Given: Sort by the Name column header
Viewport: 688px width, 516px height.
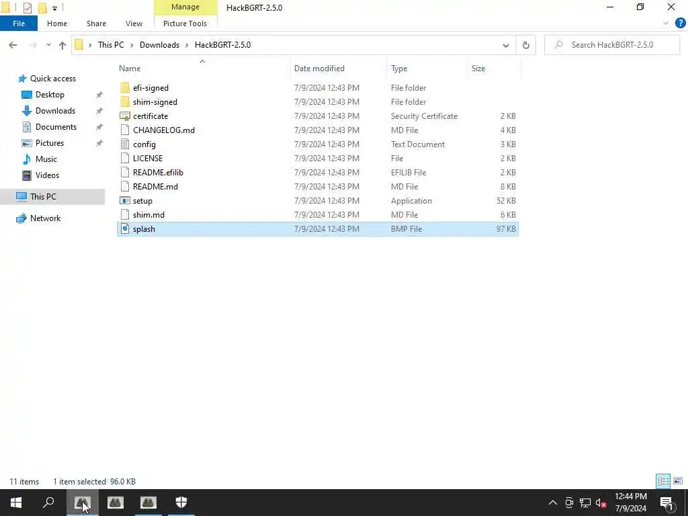Looking at the screenshot, I should coord(130,69).
